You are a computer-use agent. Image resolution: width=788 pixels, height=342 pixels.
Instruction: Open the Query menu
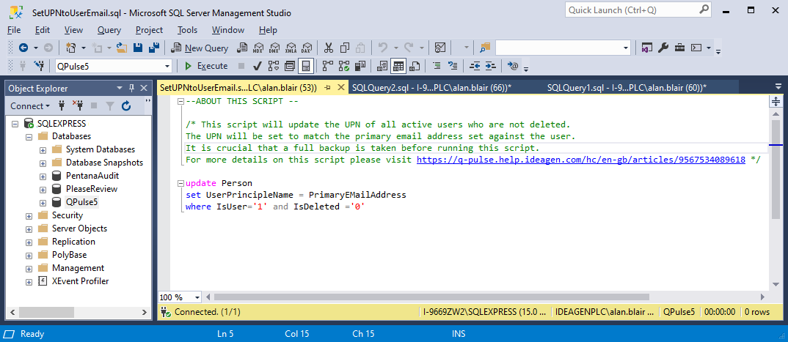(109, 30)
